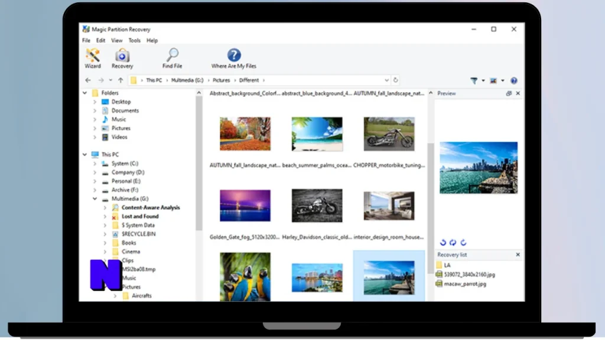Select Golden_Gate_fog thumbnail

(245, 205)
